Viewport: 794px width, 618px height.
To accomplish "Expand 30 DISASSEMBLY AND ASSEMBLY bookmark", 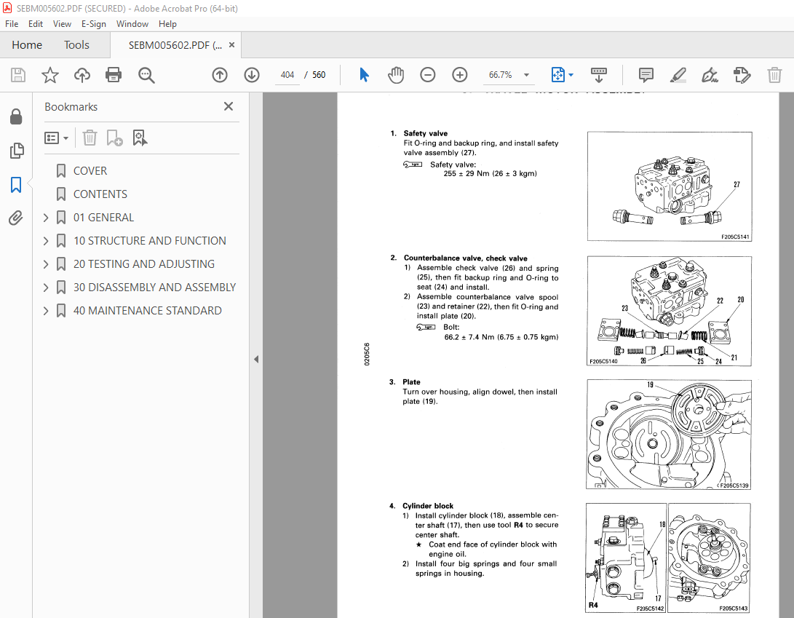I will coord(46,288).
